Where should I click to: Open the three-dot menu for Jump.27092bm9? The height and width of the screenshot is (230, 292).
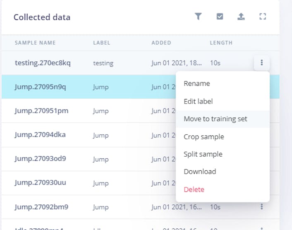point(262,206)
